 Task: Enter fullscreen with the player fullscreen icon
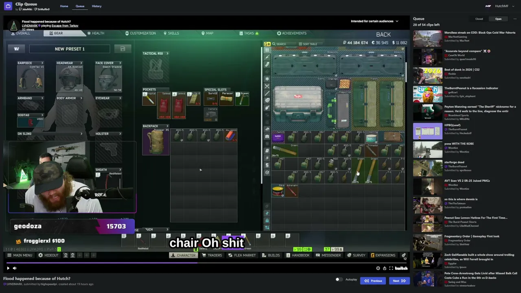pyautogui.click(x=391, y=268)
